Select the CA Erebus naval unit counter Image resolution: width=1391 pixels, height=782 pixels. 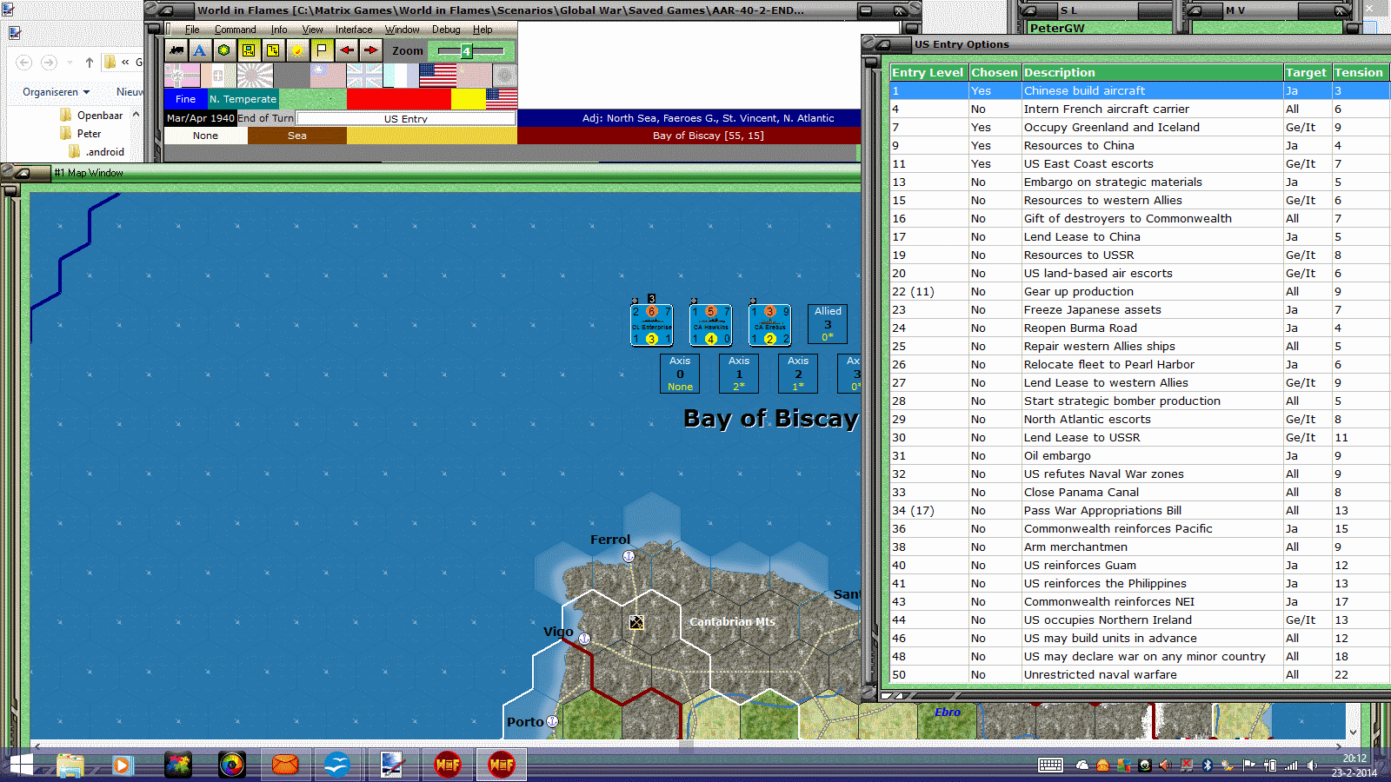(769, 324)
